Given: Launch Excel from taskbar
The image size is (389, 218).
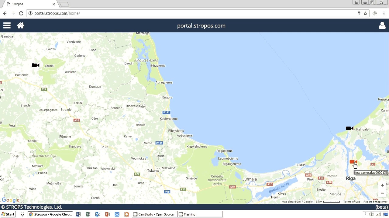Looking at the screenshot, I should [88, 214].
